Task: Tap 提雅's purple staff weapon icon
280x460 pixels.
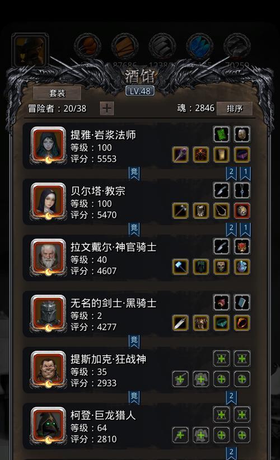Action: click(x=180, y=154)
